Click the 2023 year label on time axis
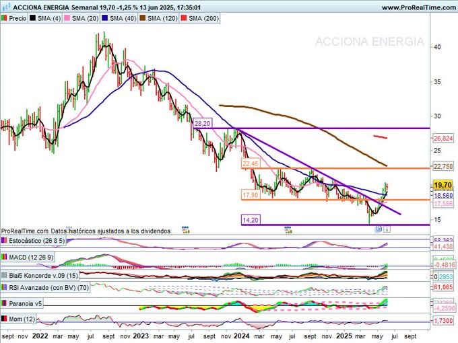 [141, 336]
